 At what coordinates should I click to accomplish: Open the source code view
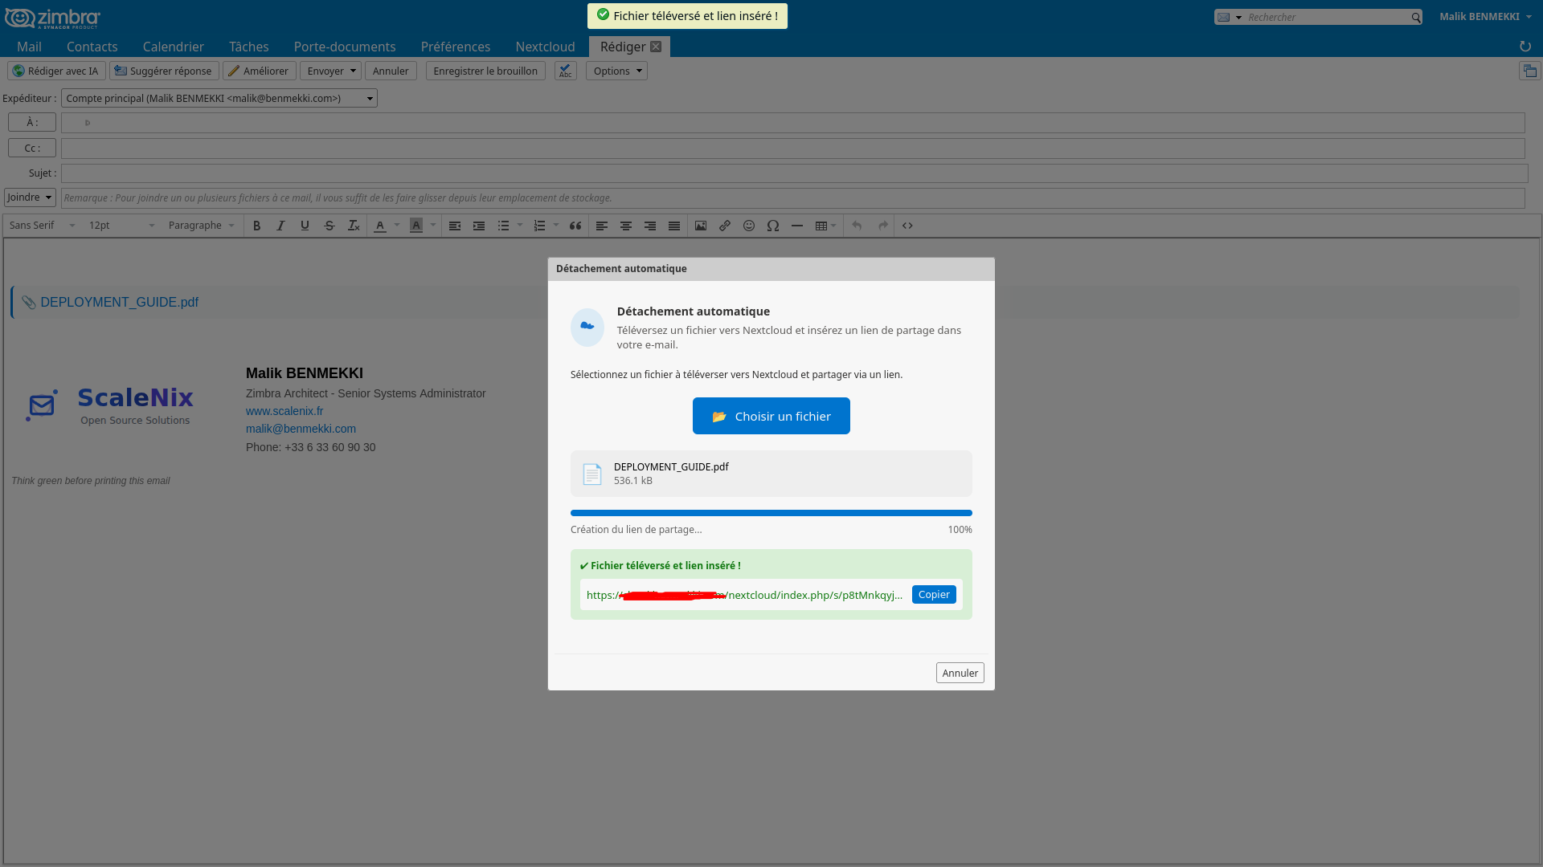[907, 226]
